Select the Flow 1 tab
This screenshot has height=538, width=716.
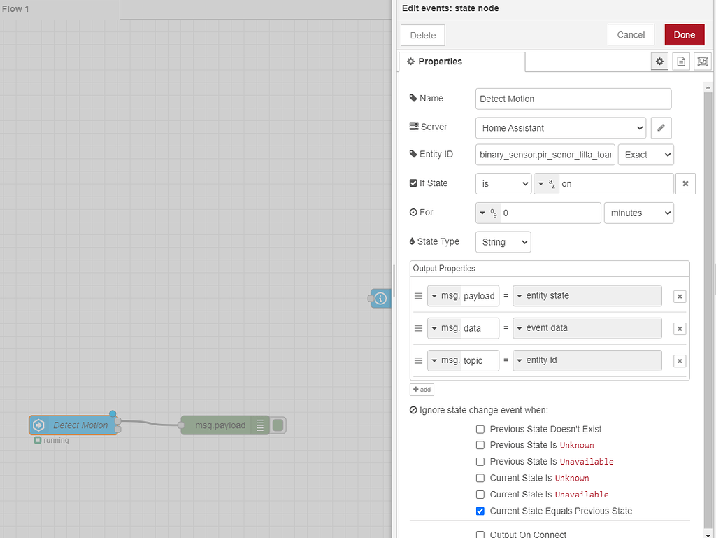coord(15,8)
